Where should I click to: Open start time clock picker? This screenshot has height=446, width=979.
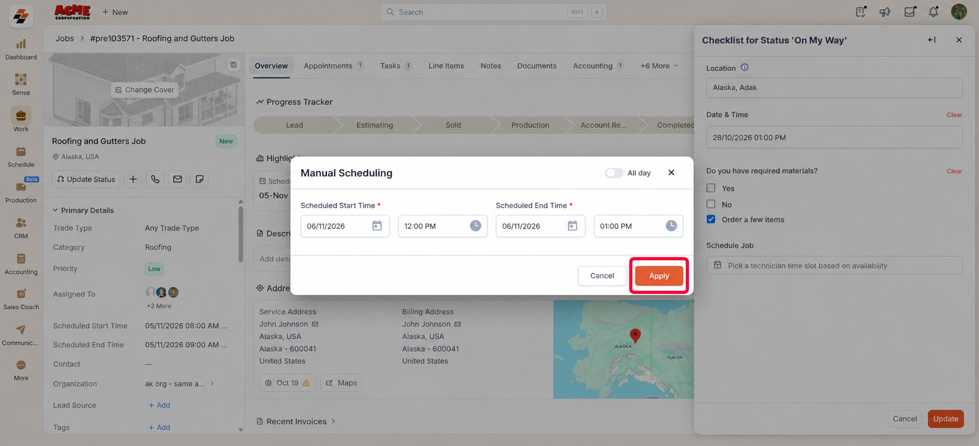[475, 226]
